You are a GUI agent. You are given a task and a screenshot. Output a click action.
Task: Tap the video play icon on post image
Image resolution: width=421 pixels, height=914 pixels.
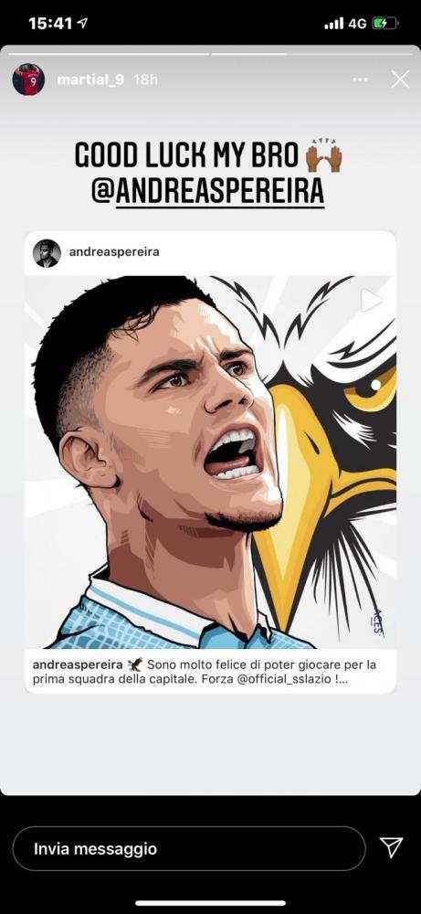coord(372,301)
